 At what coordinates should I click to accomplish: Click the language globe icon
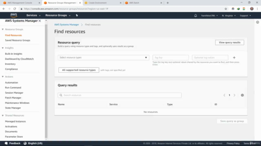point(25,143)
